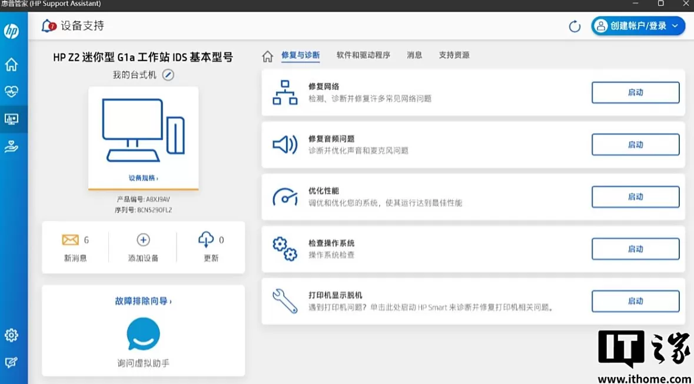The height and width of the screenshot is (384, 694).
Task: Switch to the 消息 tab
Action: (x=414, y=55)
